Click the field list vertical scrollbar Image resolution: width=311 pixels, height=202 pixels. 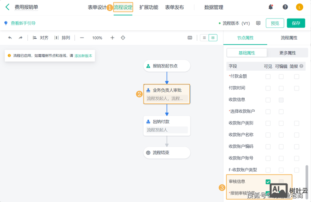(307, 182)
